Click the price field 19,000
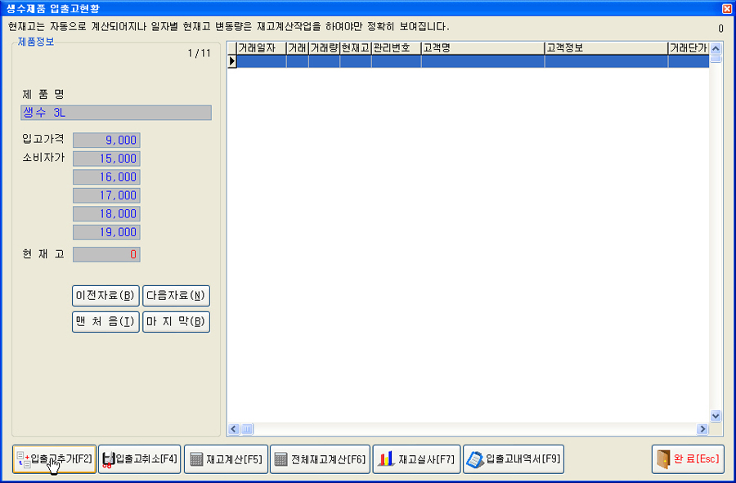 click(x=106, y=232)
